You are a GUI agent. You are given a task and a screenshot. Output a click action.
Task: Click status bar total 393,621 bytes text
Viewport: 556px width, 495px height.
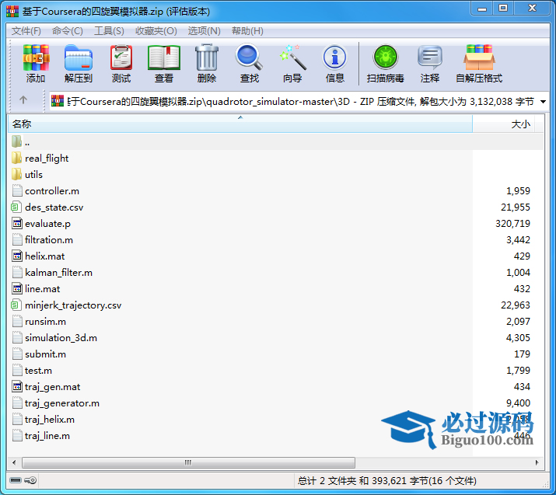pyautogui.click(x=386, y=480)
